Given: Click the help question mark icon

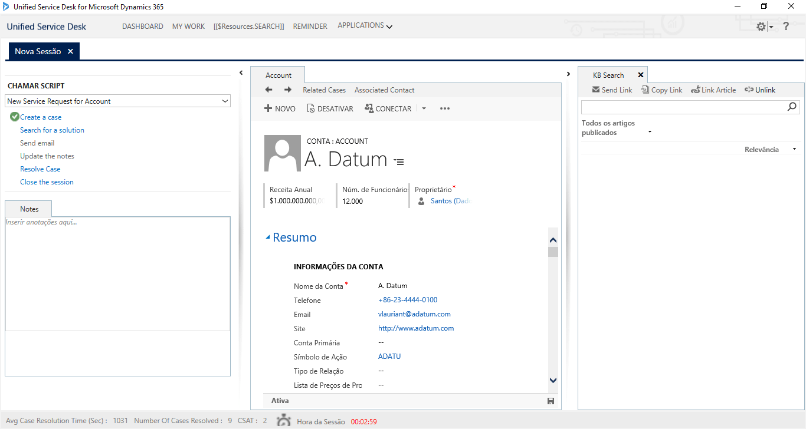Looking at the screenshot, I should (786, 27).
